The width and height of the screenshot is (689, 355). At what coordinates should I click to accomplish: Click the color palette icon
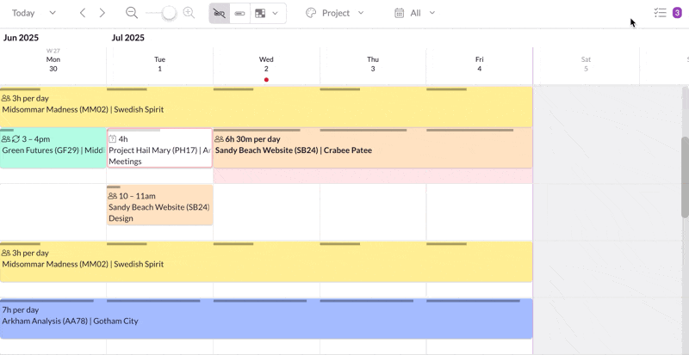[x=311, y=13]
